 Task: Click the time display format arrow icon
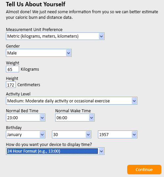pos(101,151)
